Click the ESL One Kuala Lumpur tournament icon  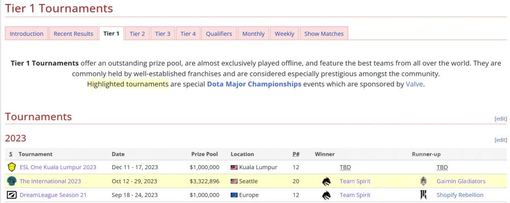[x=11, y=167]
